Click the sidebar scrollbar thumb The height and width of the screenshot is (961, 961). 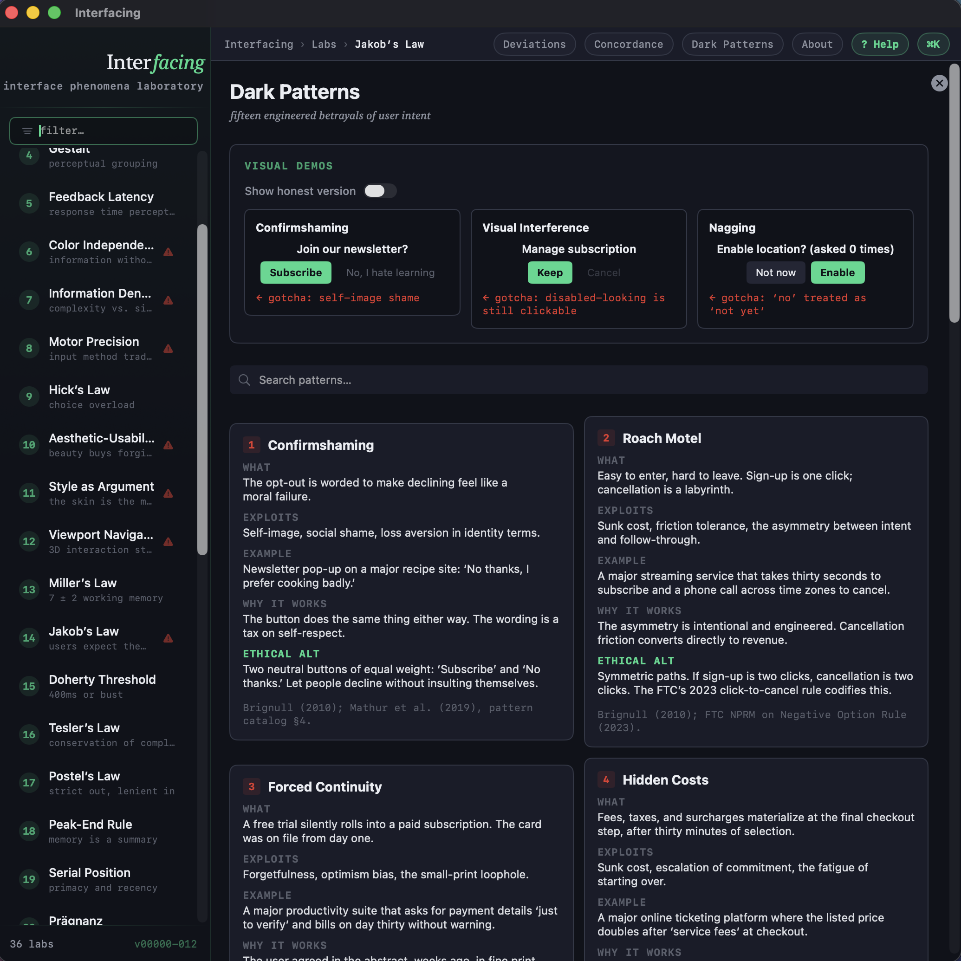(x=202, y=389)
